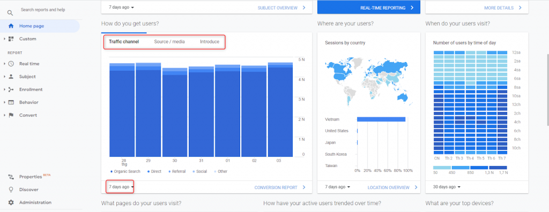Switch to the Source / media tab
The height and width of the screenshot is (212, 549).
click(169, 42)
